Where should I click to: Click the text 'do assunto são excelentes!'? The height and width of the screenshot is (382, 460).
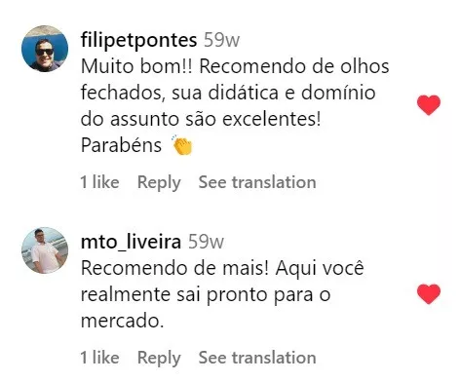(201, 119)
